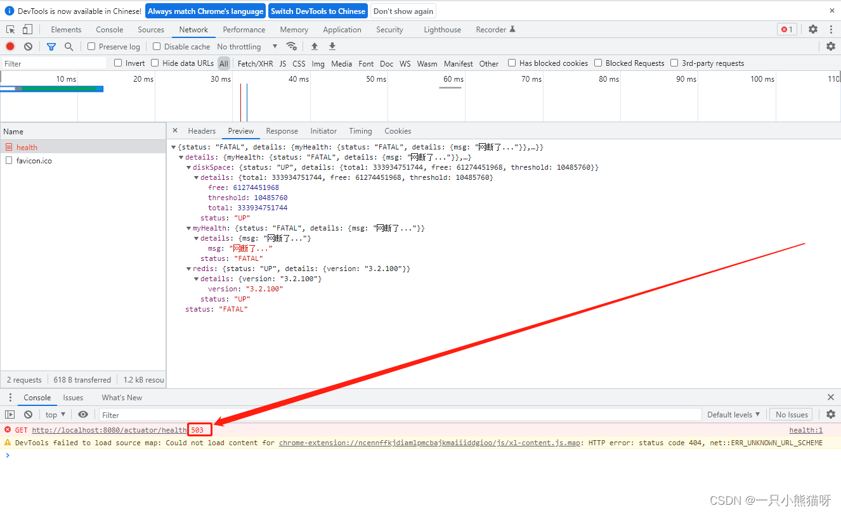Create a live expression eye icon
841x513 pixels.
coord(83,415)
